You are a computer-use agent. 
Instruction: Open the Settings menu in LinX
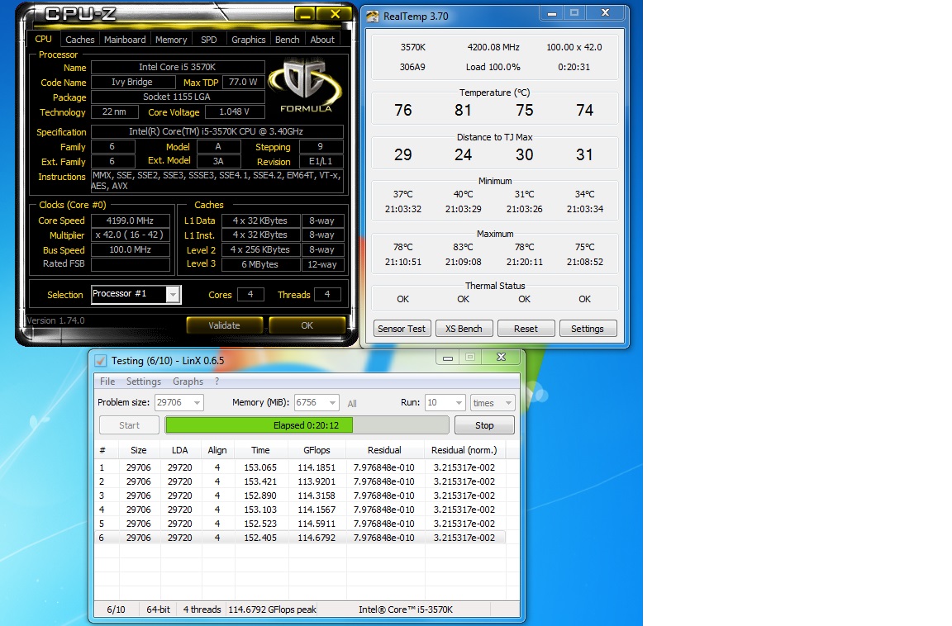pos(144,382)
